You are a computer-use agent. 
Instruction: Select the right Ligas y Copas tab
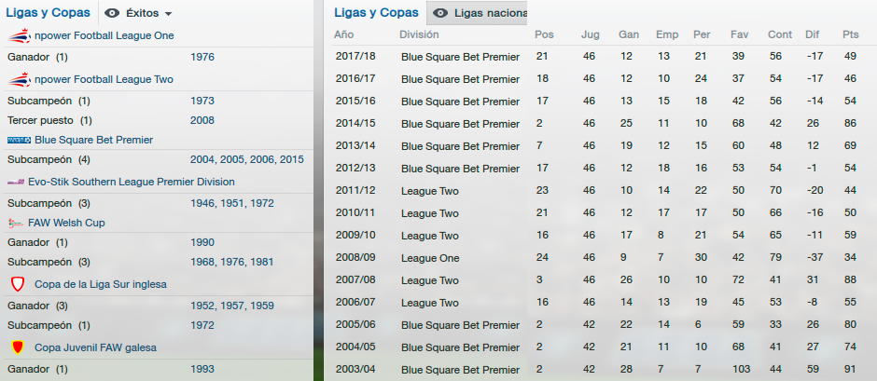376,13
